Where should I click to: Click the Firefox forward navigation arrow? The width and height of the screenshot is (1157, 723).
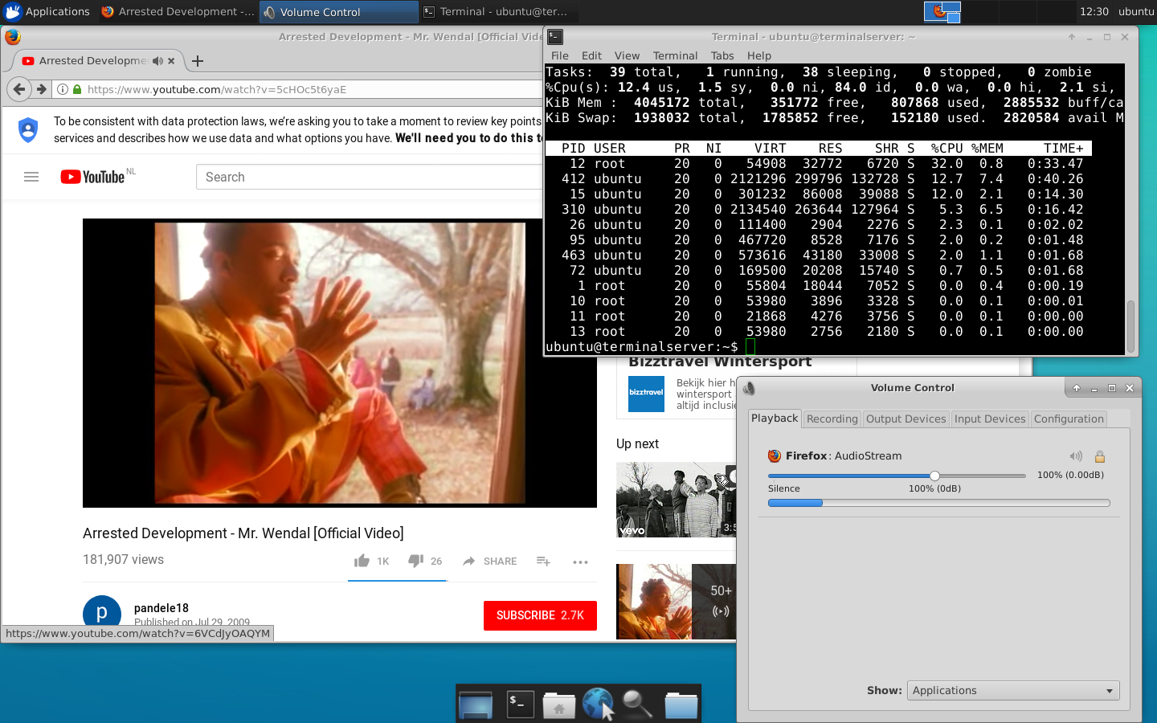tap(42, 89)
